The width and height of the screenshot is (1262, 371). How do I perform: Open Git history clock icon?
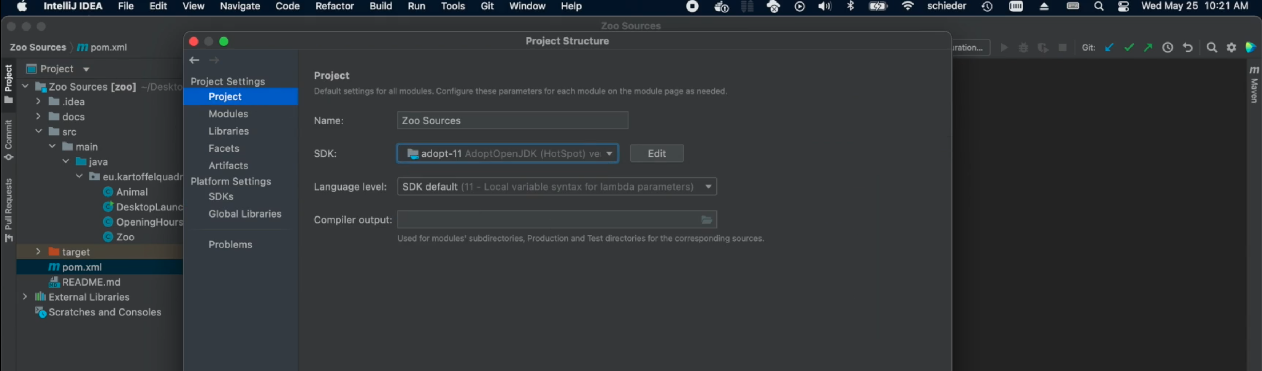[1168, 48]
